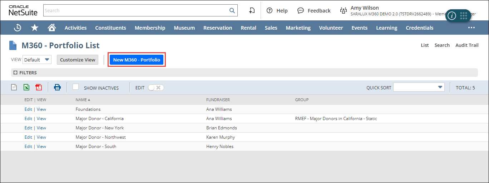Click the Customize View button

(78, 60)
